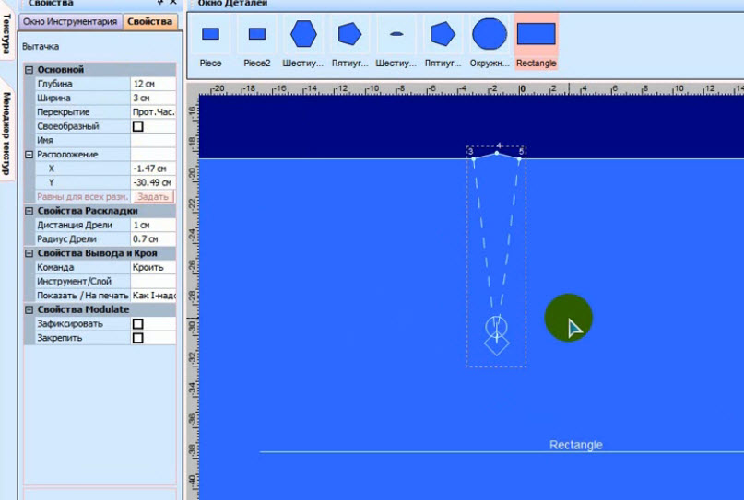Select the Piece2 thumbnail
The width and height of the screenshot is (744, 500).
pos(256,41)
